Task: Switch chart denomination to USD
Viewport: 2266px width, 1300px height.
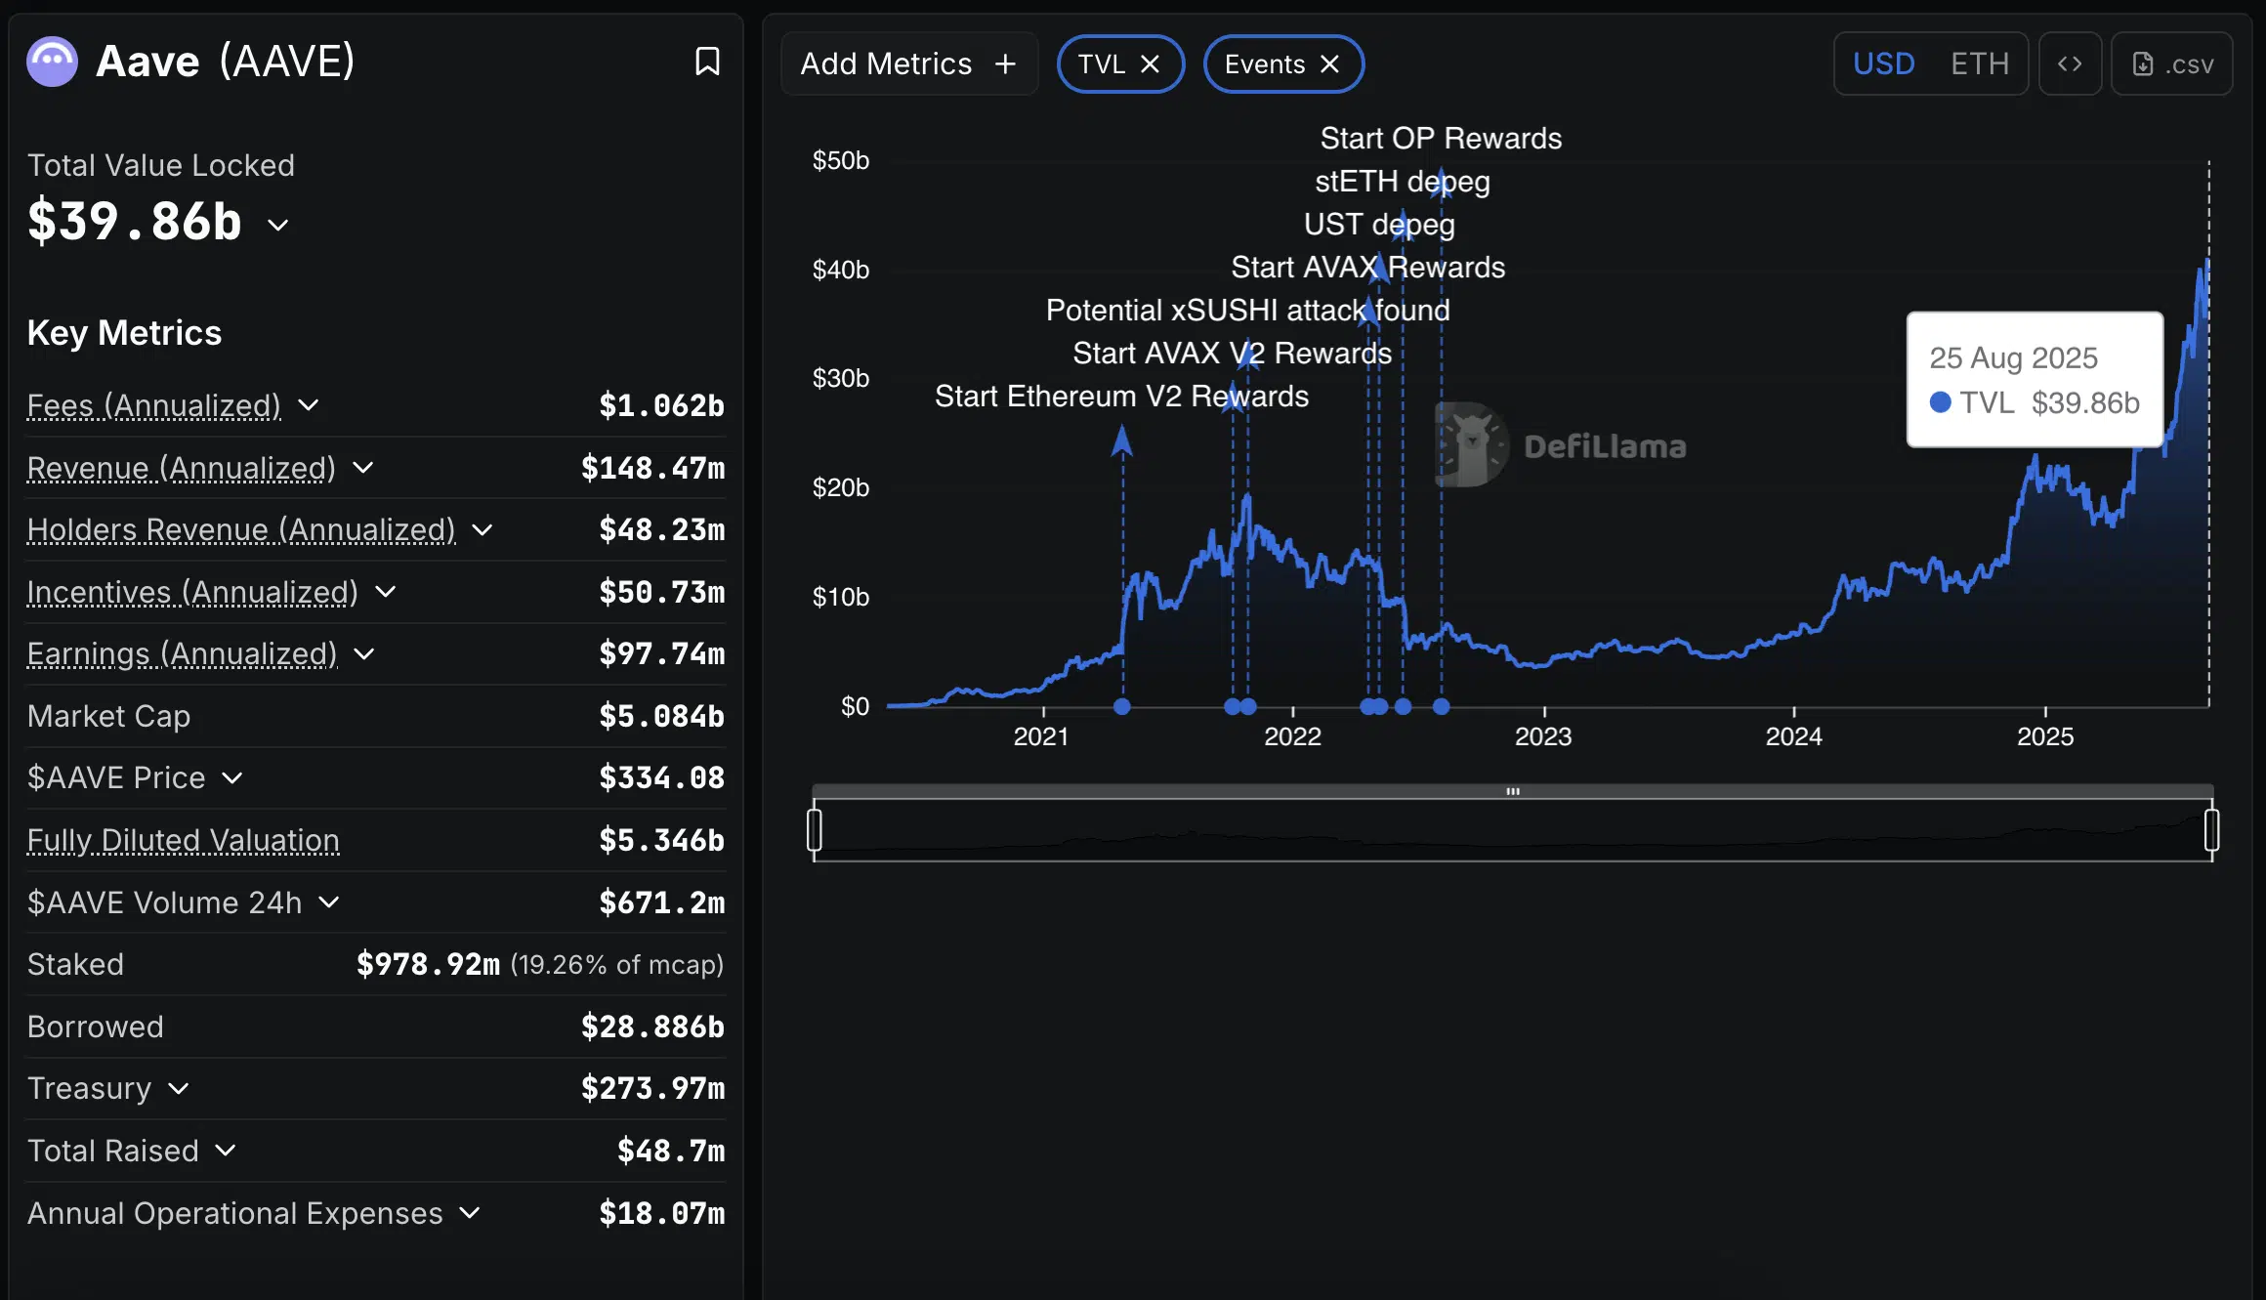Action: coord(1883,64)
